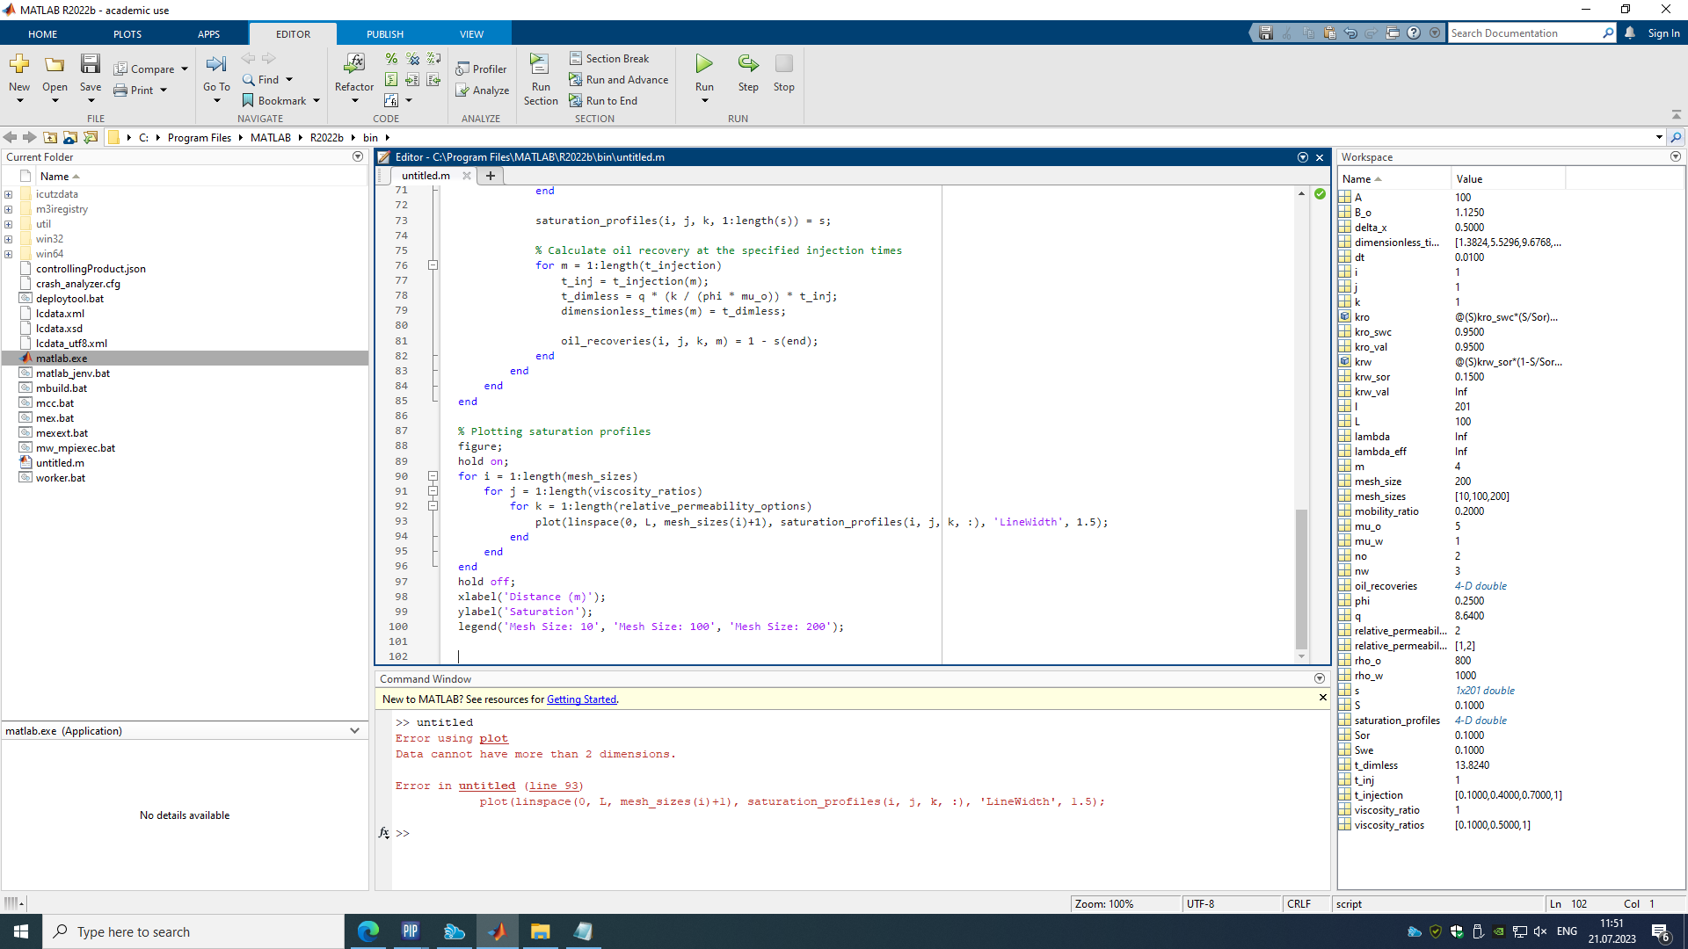Open the Getting Started link
This screenshot has height=949, width=1688.
(x=581, y=699)
